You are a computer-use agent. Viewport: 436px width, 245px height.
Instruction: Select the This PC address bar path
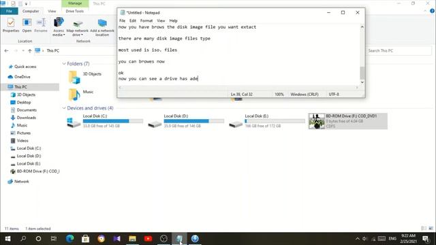(x=53, y=50)
